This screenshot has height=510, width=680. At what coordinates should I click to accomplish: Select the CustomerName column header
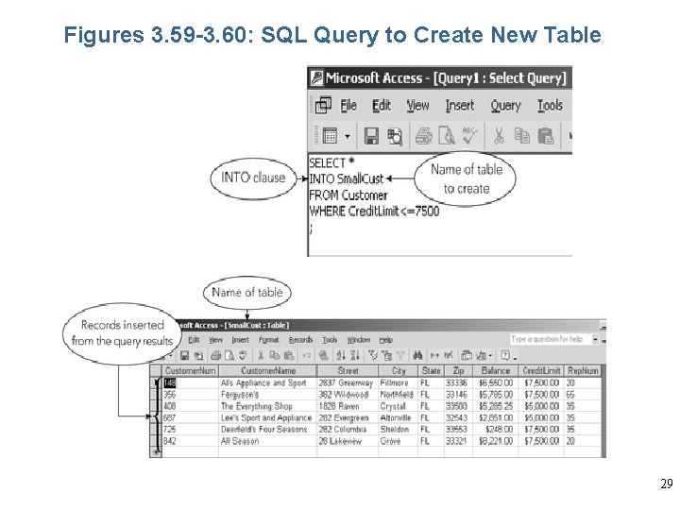coord(268,371)
